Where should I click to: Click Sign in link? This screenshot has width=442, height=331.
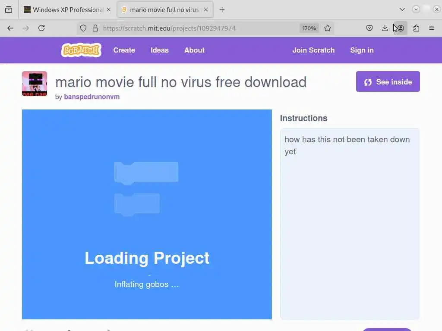(362, 50)
